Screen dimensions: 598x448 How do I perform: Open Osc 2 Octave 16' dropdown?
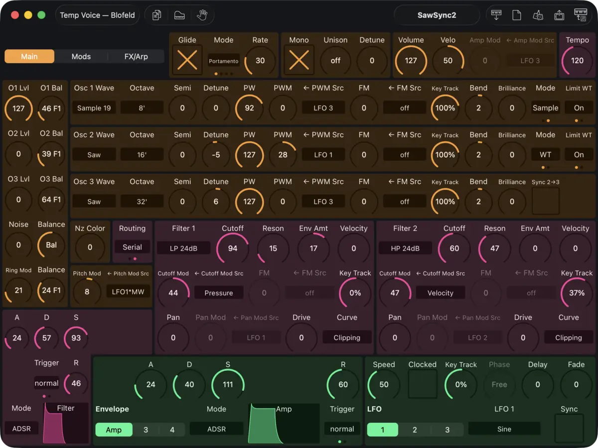tap(142, 154)
